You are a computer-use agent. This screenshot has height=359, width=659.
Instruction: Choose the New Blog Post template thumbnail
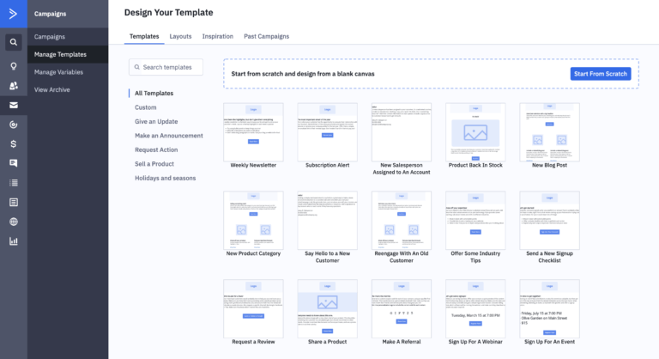[549, 132]
